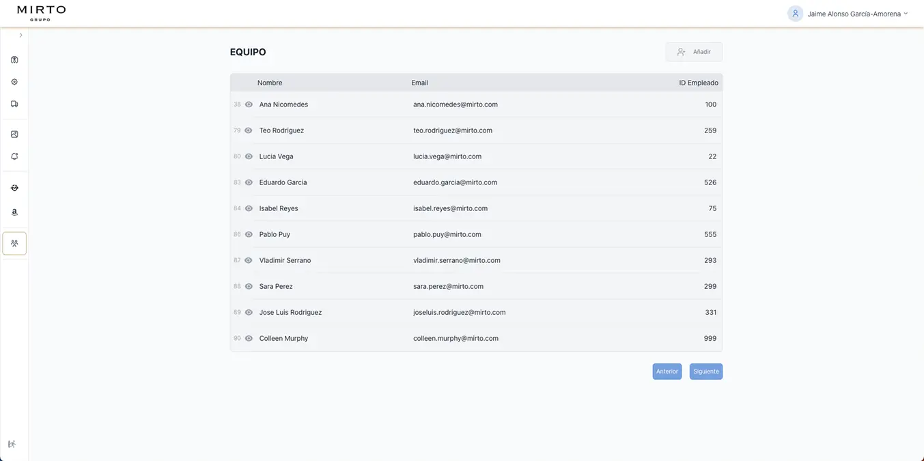This screenshot has height=461, width=924.
Task: Select the name Eduardo Garcia
Action: (283, 182)
